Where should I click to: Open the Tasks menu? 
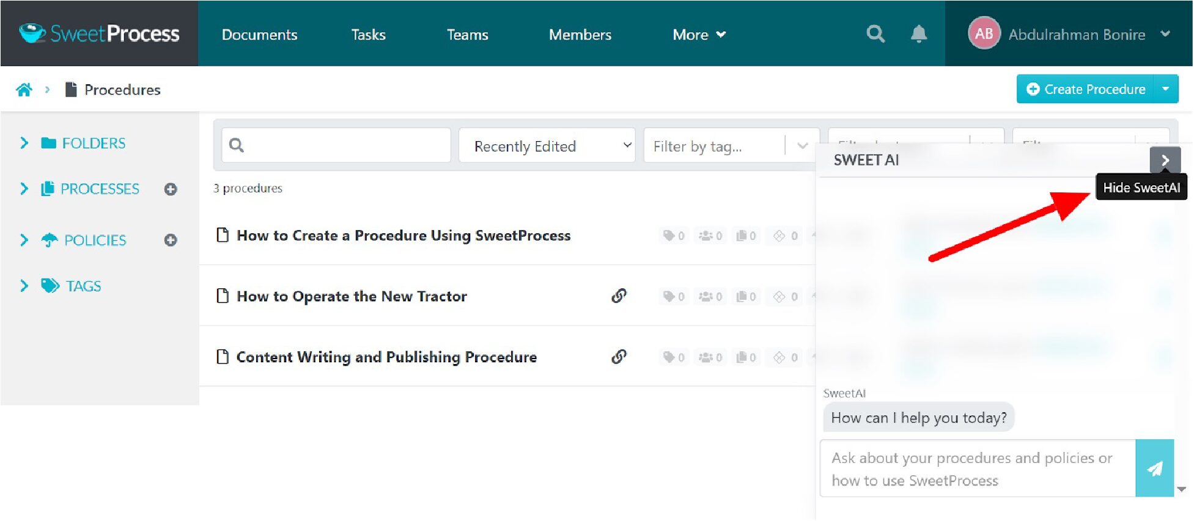click(x=368, y=35)
